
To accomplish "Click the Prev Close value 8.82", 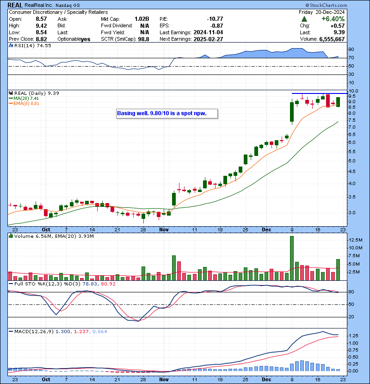I will (x=41, y=39).
